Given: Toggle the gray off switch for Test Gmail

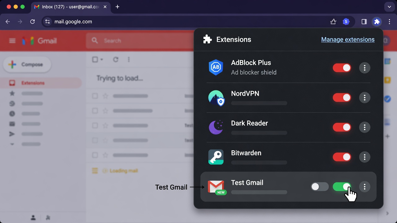Looking at the screenshot, I should tap(320, 186).
